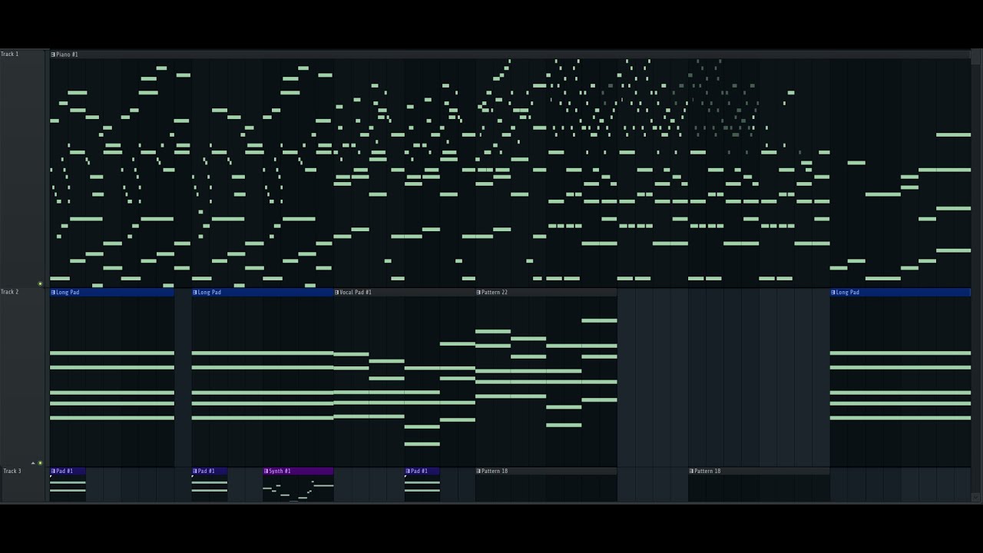This screenshot has height=553, width=983.
Task: Open menu icon of second Pattern 18 clip
Action: pos(691,471)
